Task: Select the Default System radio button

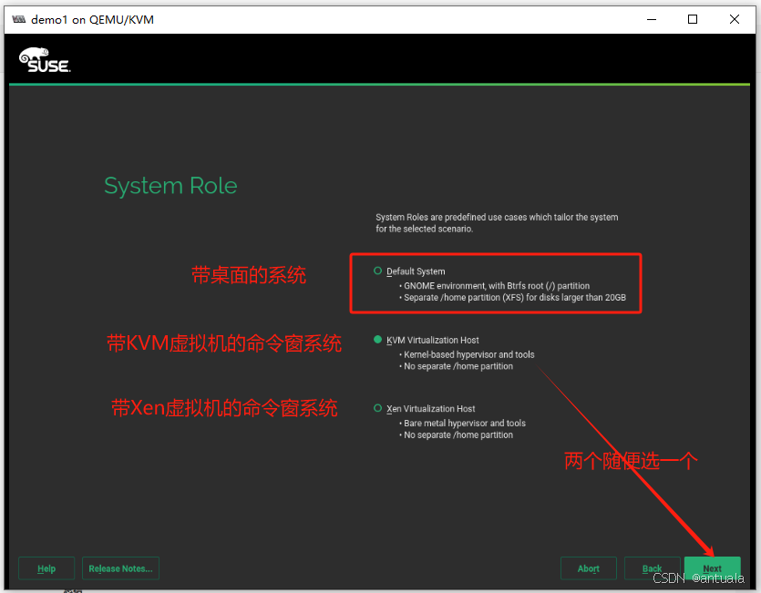Action: 377,271
